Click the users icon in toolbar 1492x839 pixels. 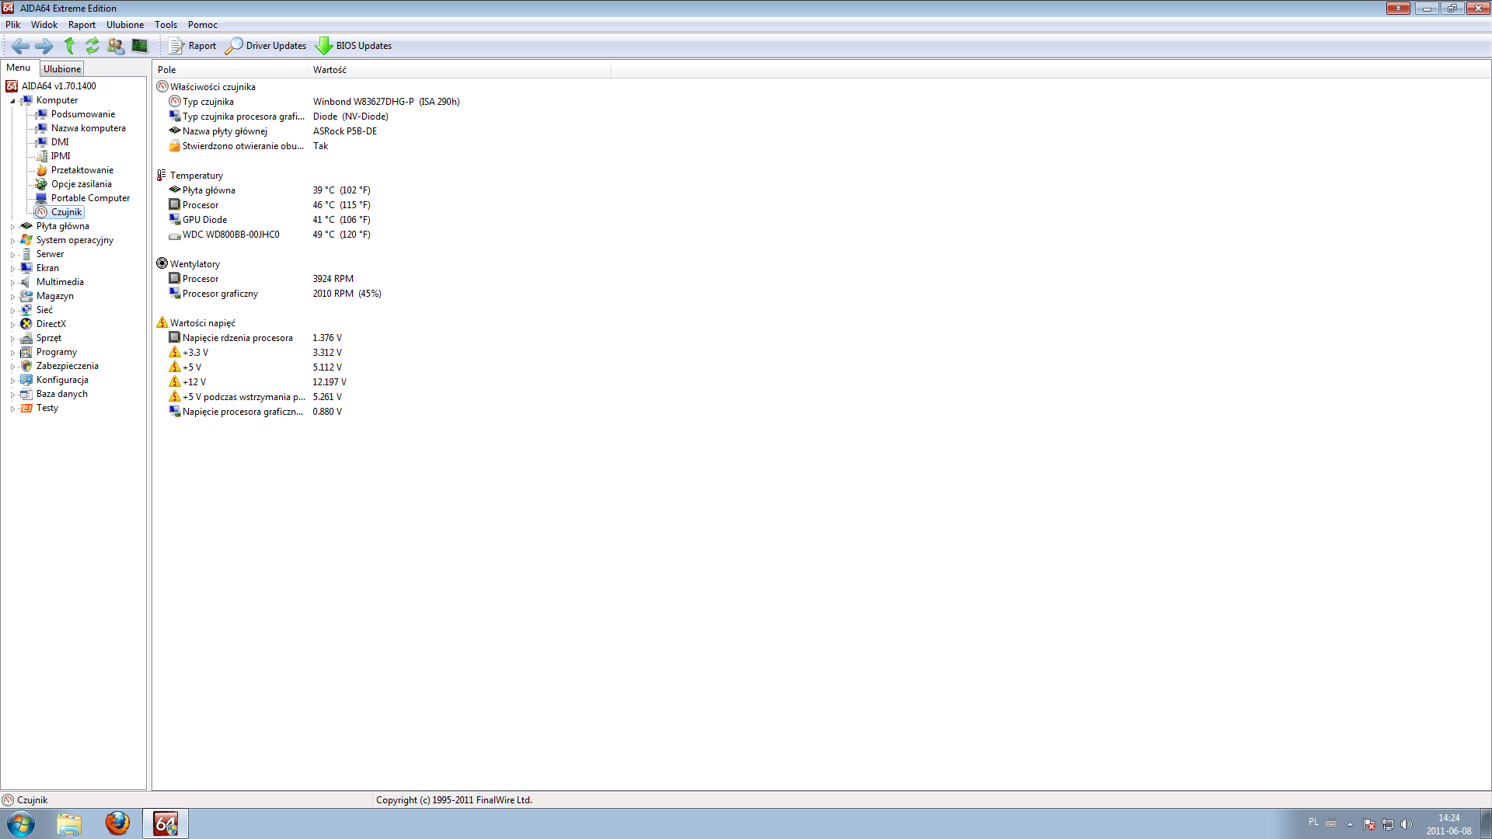point(116,46)
